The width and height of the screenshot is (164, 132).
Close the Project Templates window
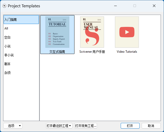[154, 6]
